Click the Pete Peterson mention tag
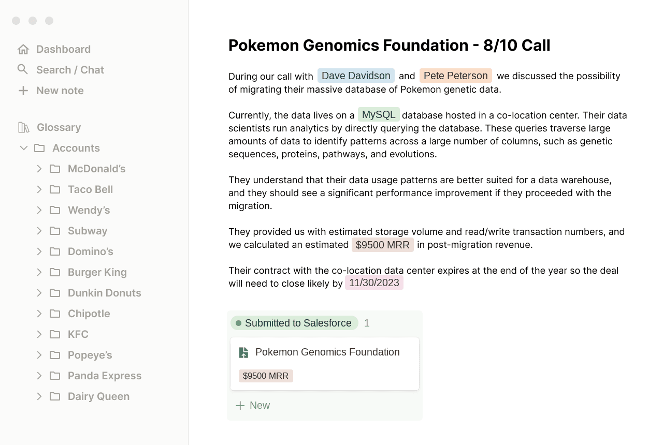Viewport: 663px width, 445px height. pyautogui.click(x=455, y=76)
